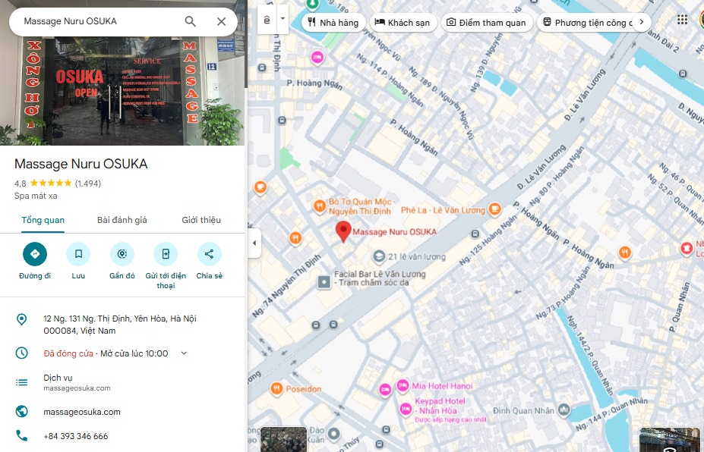Screen dimensions: 704x452
Task: Click the Nhà hàng restaurants filter chip
Action: click(333, 23)
